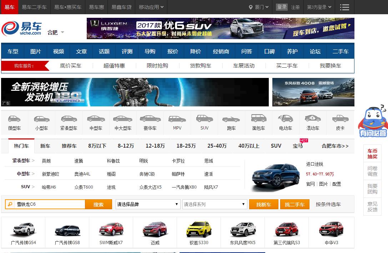Open the 进口途锐 blue SUV image
The height and width of the screenshot is (253, 388).
276,177
